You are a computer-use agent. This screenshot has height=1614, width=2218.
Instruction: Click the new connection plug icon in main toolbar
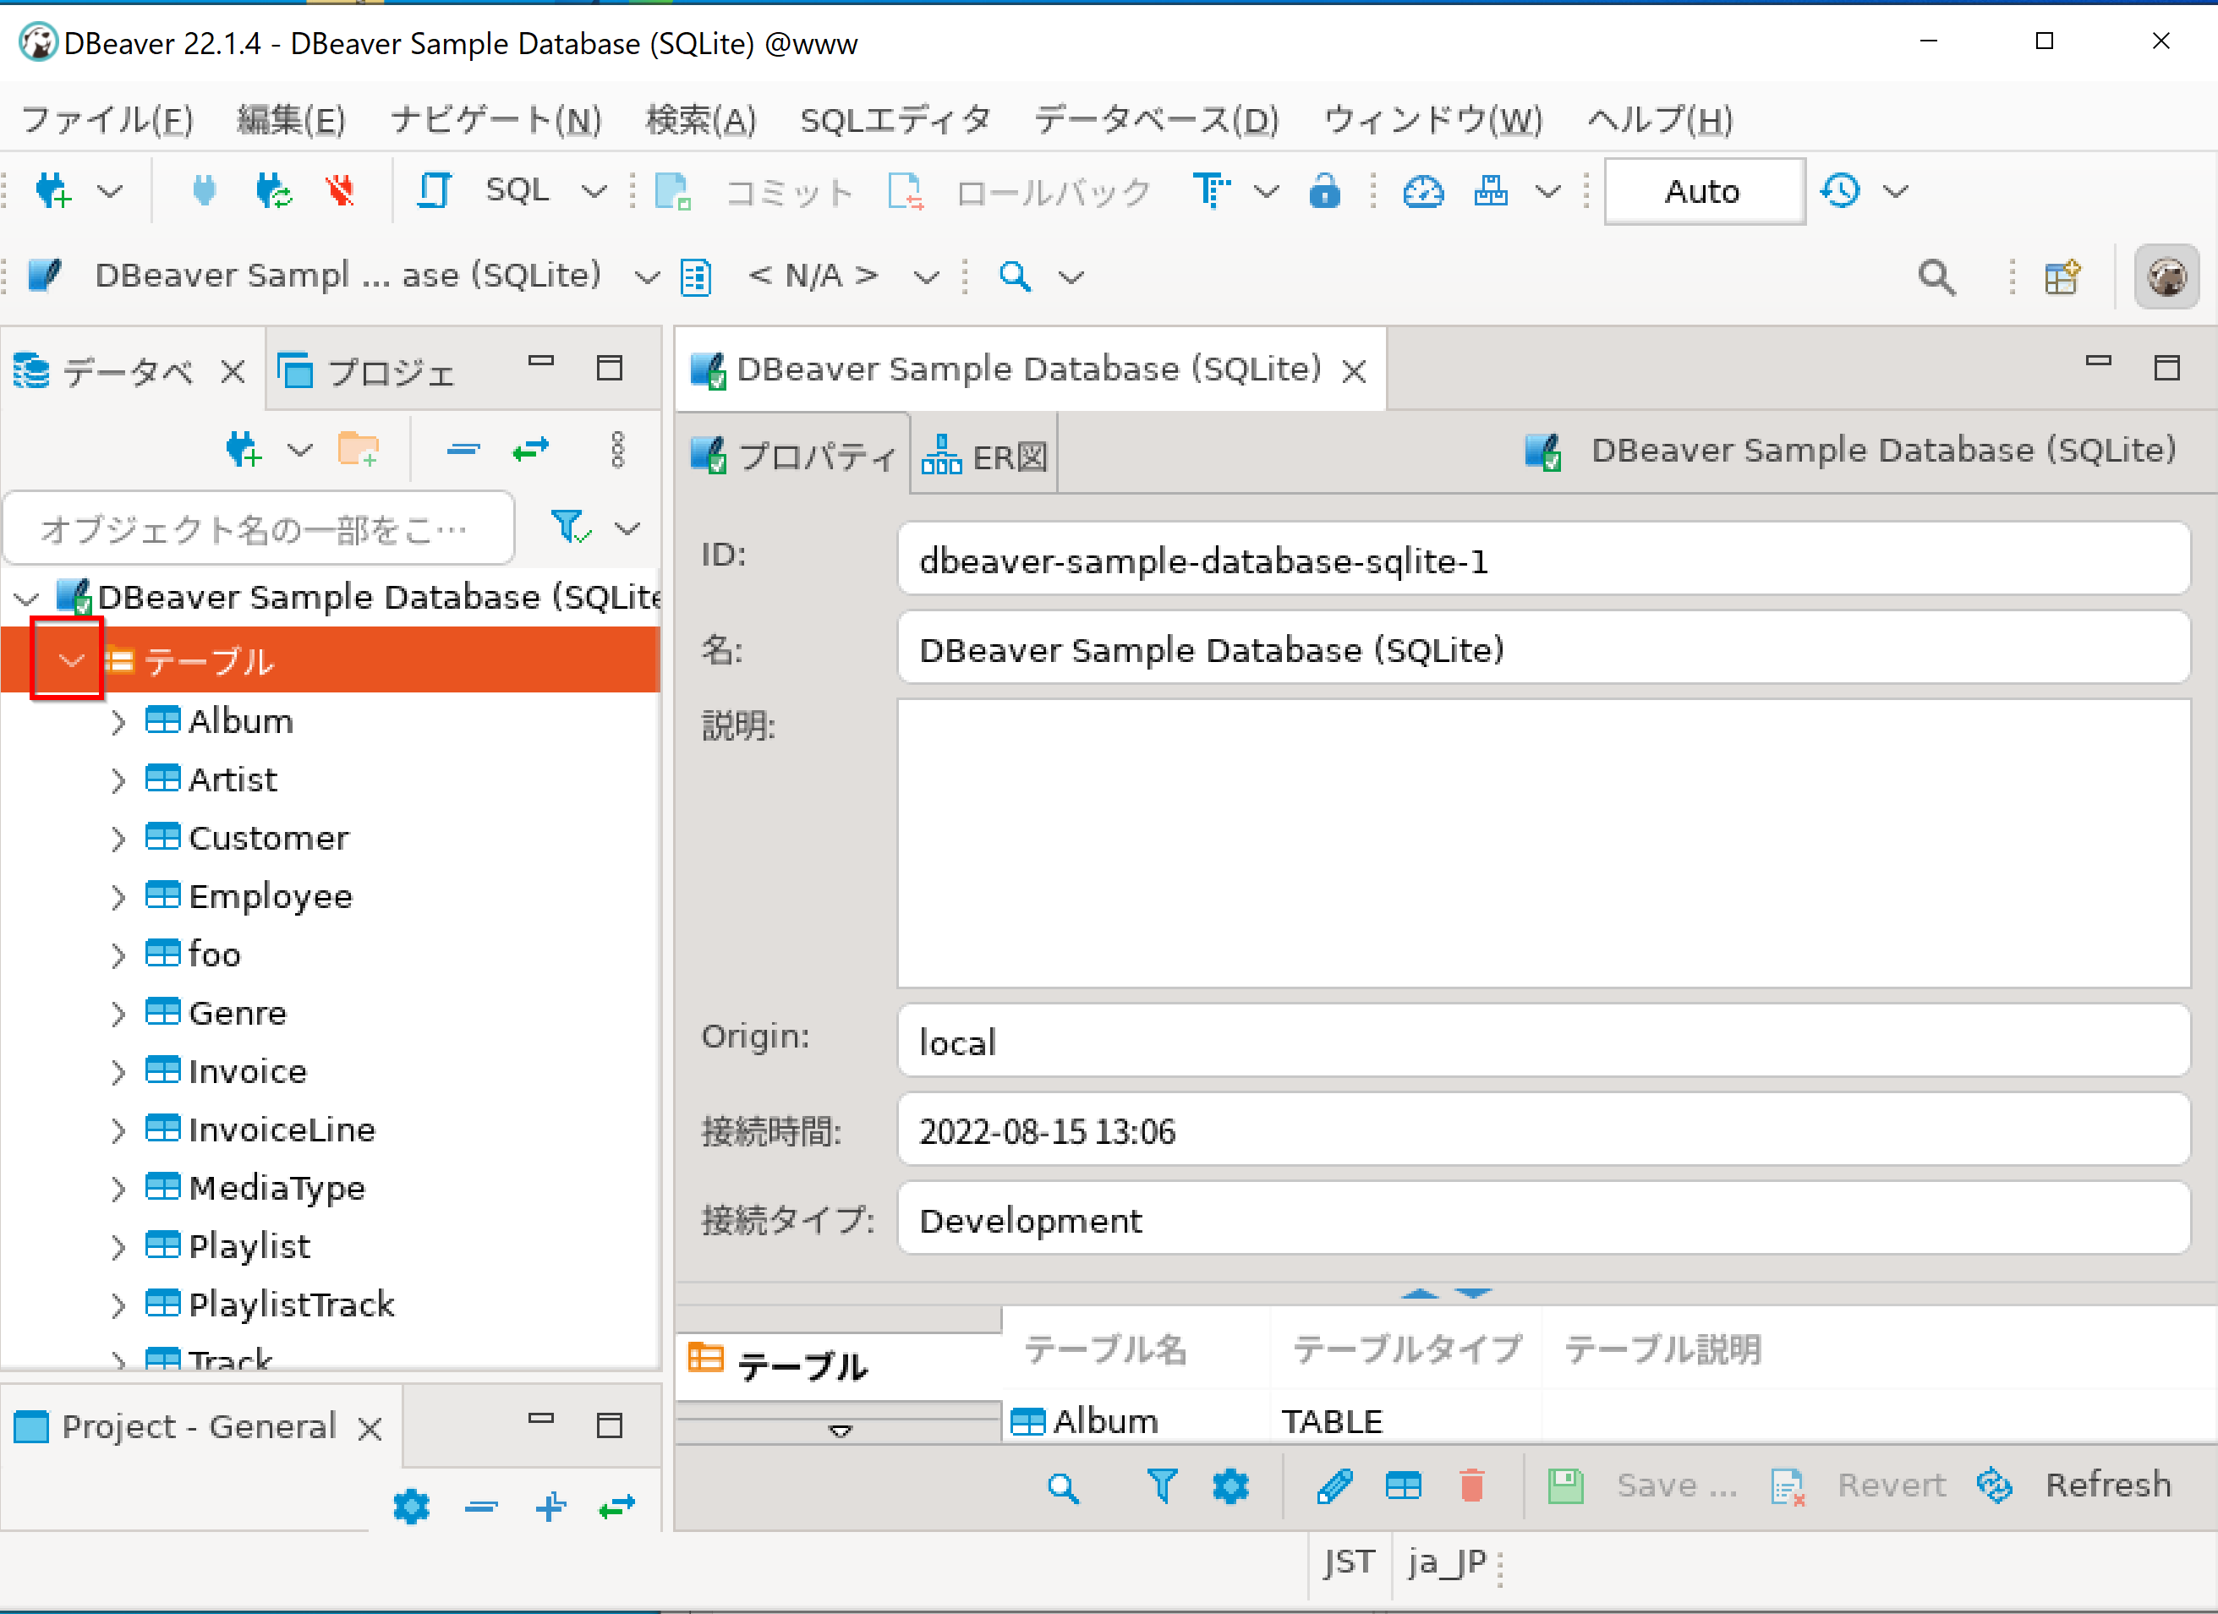click(x=55, y=190)
